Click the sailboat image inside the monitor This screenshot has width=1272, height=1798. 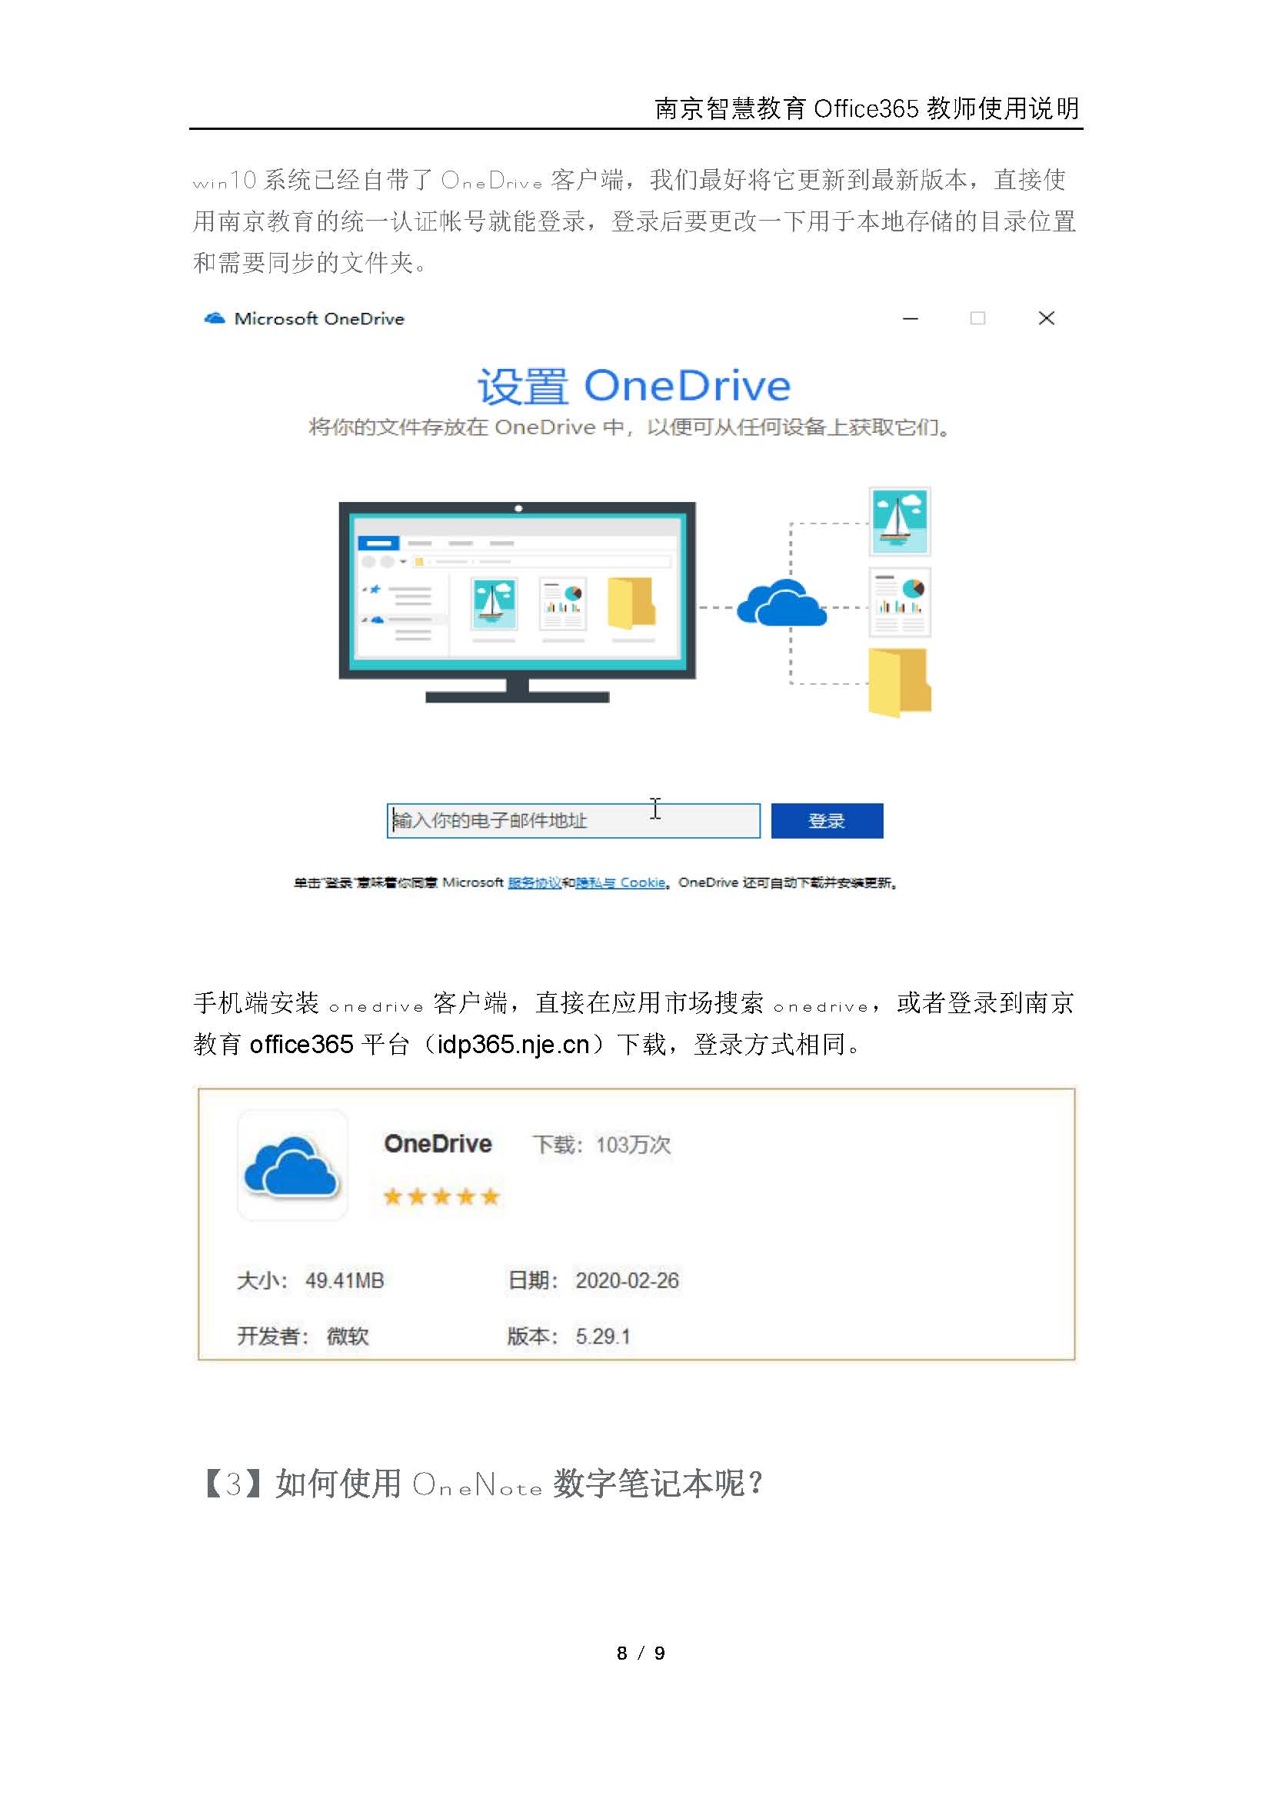point(494,603)
